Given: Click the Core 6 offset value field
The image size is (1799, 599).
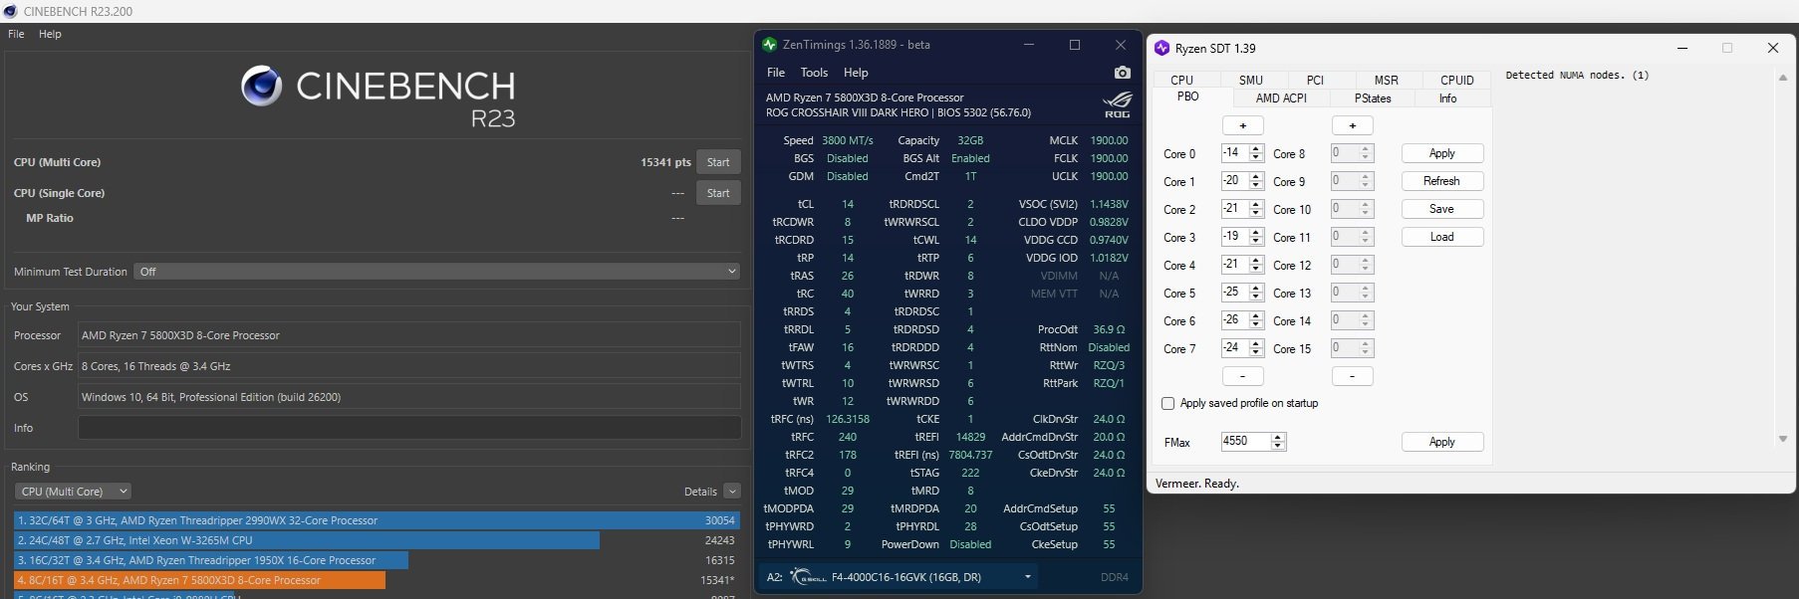Looking at the screenshot, I should coord(1235,320).
